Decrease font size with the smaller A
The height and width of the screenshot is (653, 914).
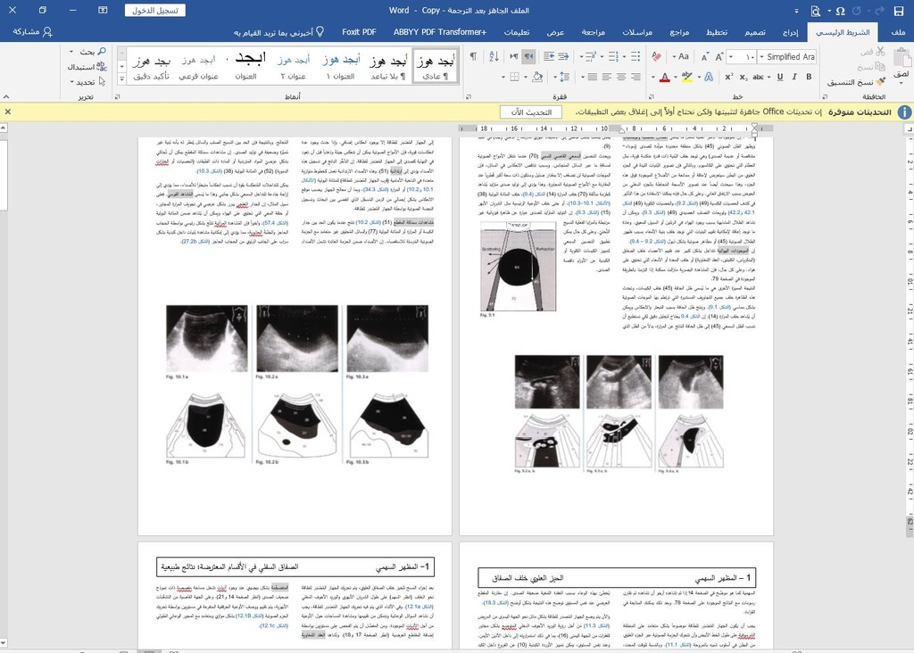coord(705,56)
